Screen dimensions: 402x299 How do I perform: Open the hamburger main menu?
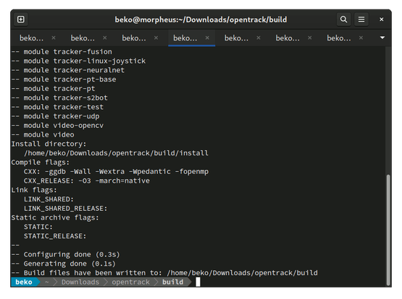pos(361,19)
